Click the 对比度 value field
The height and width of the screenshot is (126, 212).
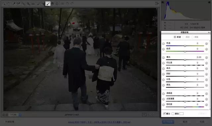pos(197,63)
